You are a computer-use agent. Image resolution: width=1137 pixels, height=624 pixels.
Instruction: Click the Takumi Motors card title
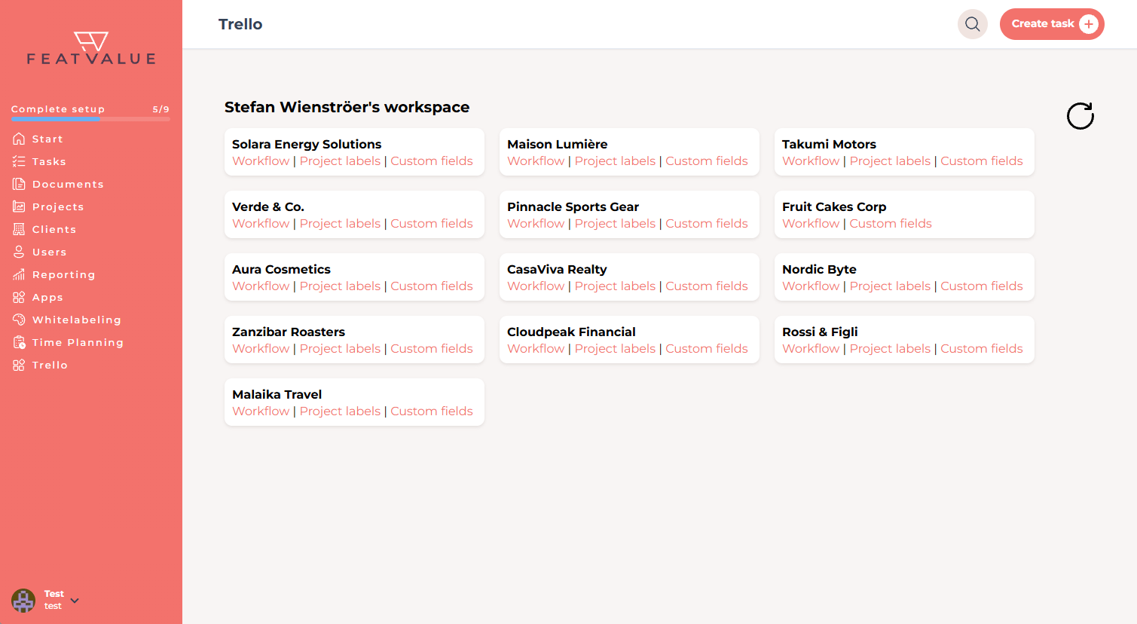click(x=829, y=144)
